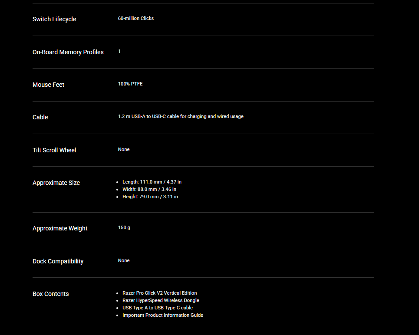The height and width of the screenshot is (335, 419).
Task: Click the Dock Compatibility label
Action: (x=58, y=261)
